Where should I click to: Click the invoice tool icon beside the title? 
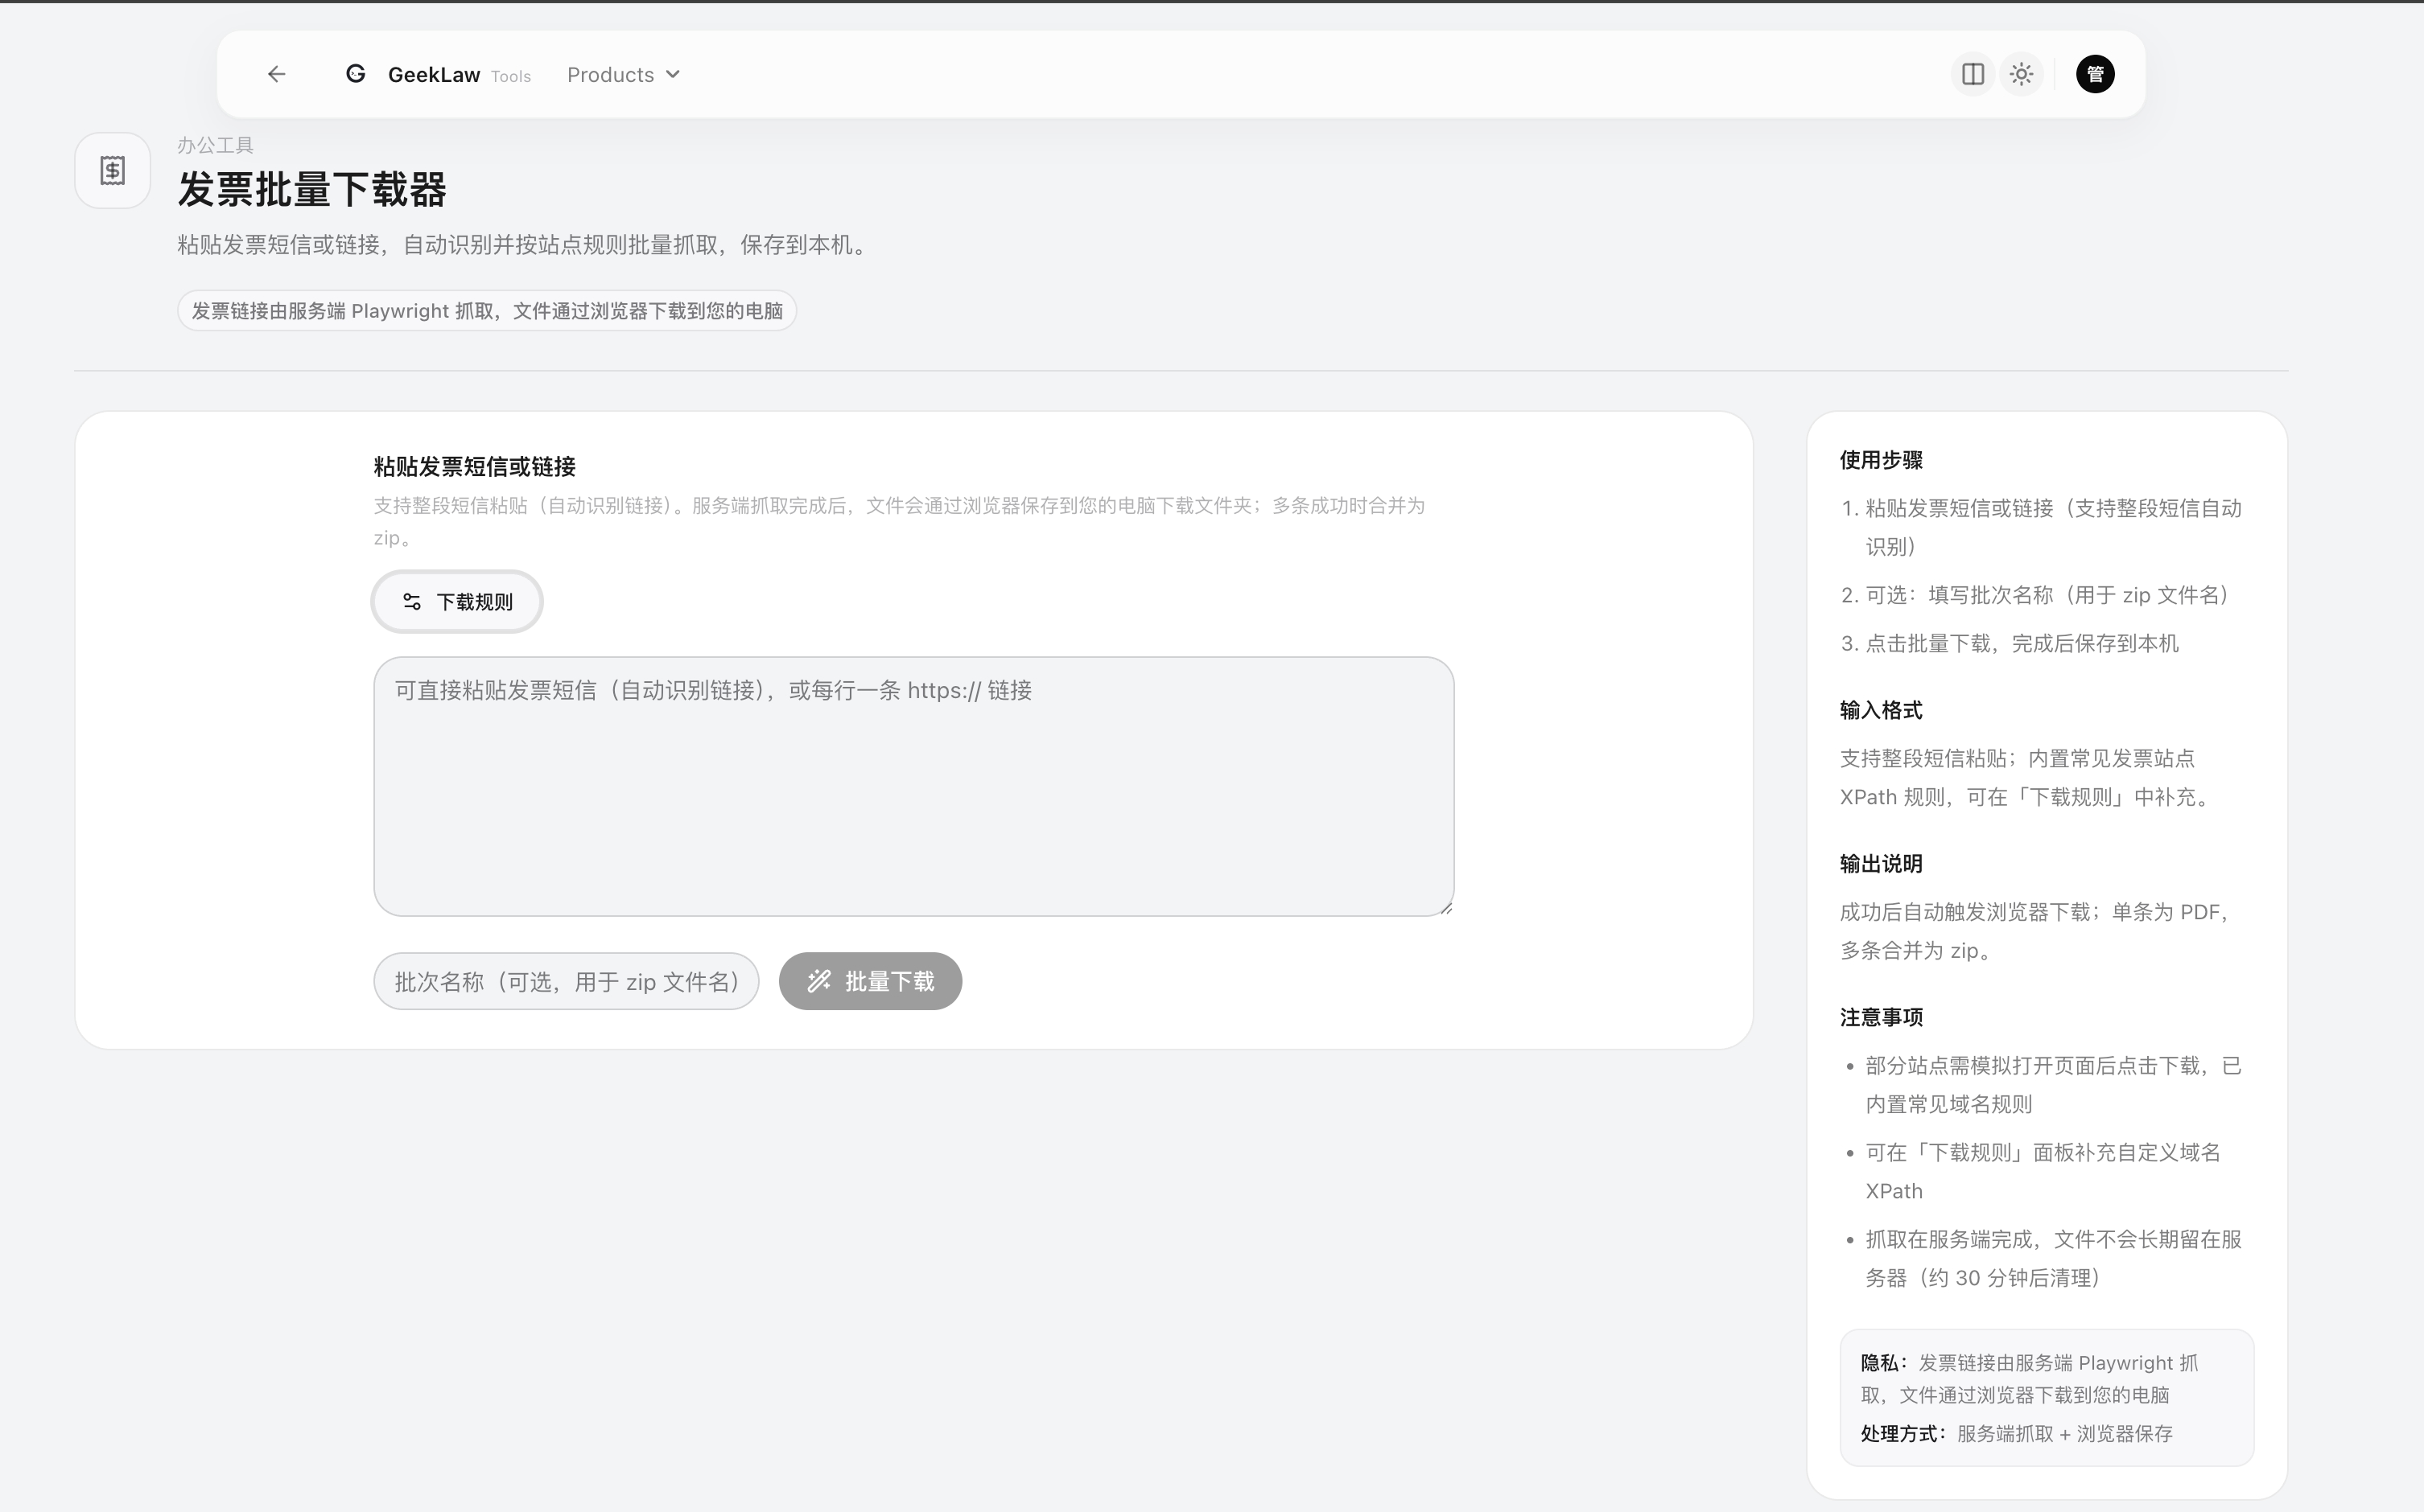point(112,170)
